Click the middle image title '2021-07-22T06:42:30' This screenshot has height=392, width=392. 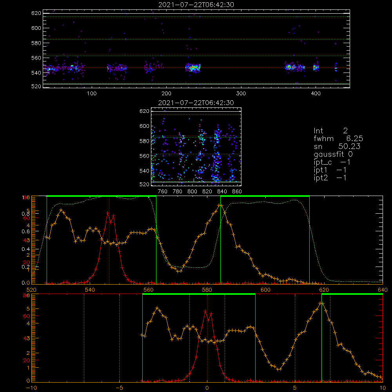(196, 103)
